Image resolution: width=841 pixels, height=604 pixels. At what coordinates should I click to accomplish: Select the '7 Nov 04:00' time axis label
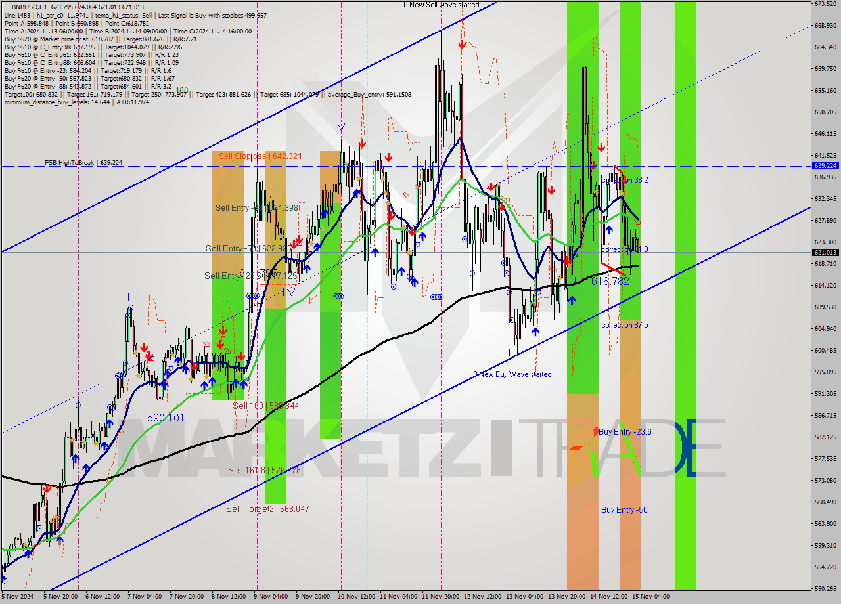[145, 597]
